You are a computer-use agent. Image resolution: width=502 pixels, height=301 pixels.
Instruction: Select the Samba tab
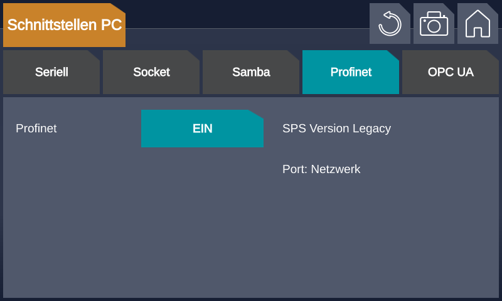tap(251, 72)
